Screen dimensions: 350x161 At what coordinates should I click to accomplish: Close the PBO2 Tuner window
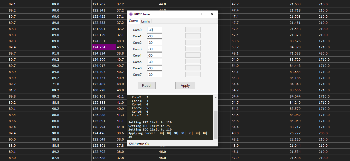point(212,14)
